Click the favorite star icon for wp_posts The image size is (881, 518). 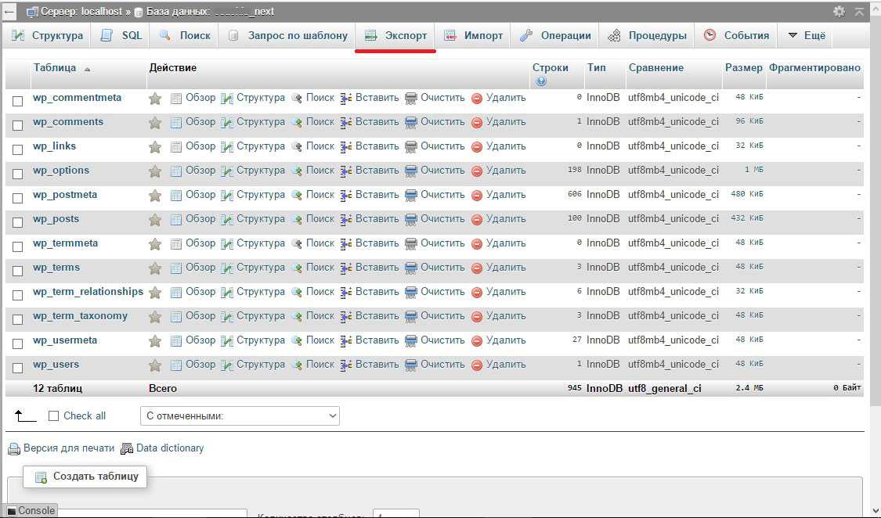tap(155, 220)
